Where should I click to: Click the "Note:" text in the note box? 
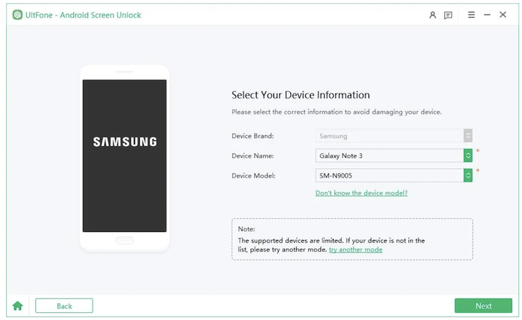tap(247, 229)
